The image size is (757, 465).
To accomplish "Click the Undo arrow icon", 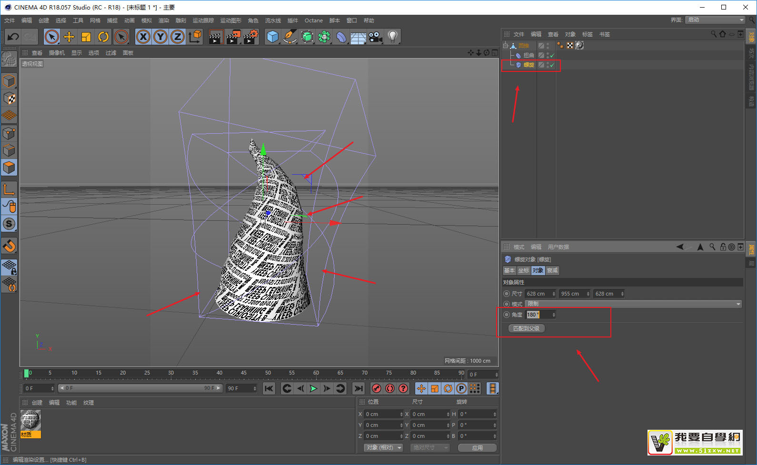I will [13, 37].
